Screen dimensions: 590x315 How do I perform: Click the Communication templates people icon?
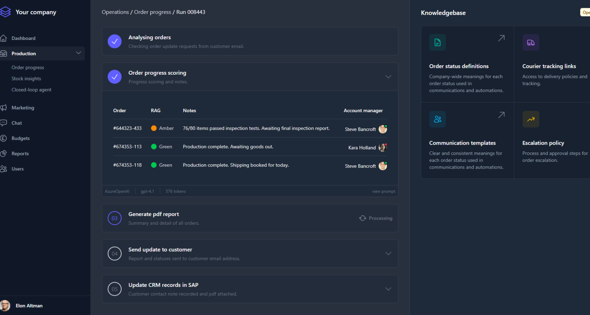click(x=437, y=119)
